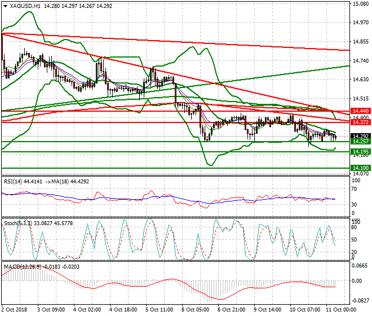Click the MACD scale value -0.0827
The height and width of the screenshot is (316, 372).
[x=360, y=301]
